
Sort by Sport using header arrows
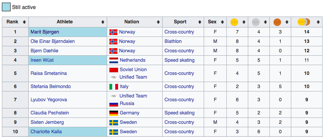(x=200, y=22)
